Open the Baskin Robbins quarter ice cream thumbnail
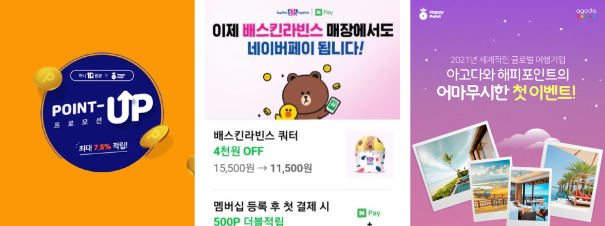 pyautogui.click(x=369, y=154)
